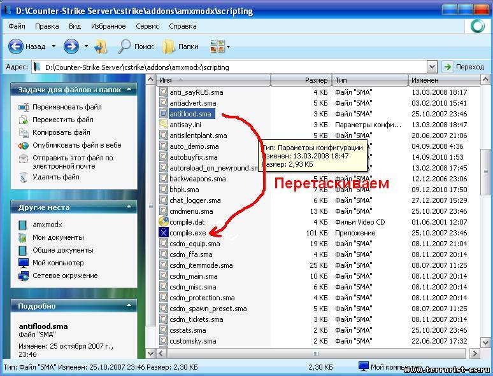Select file antiadvert.sma

(193, 103)
